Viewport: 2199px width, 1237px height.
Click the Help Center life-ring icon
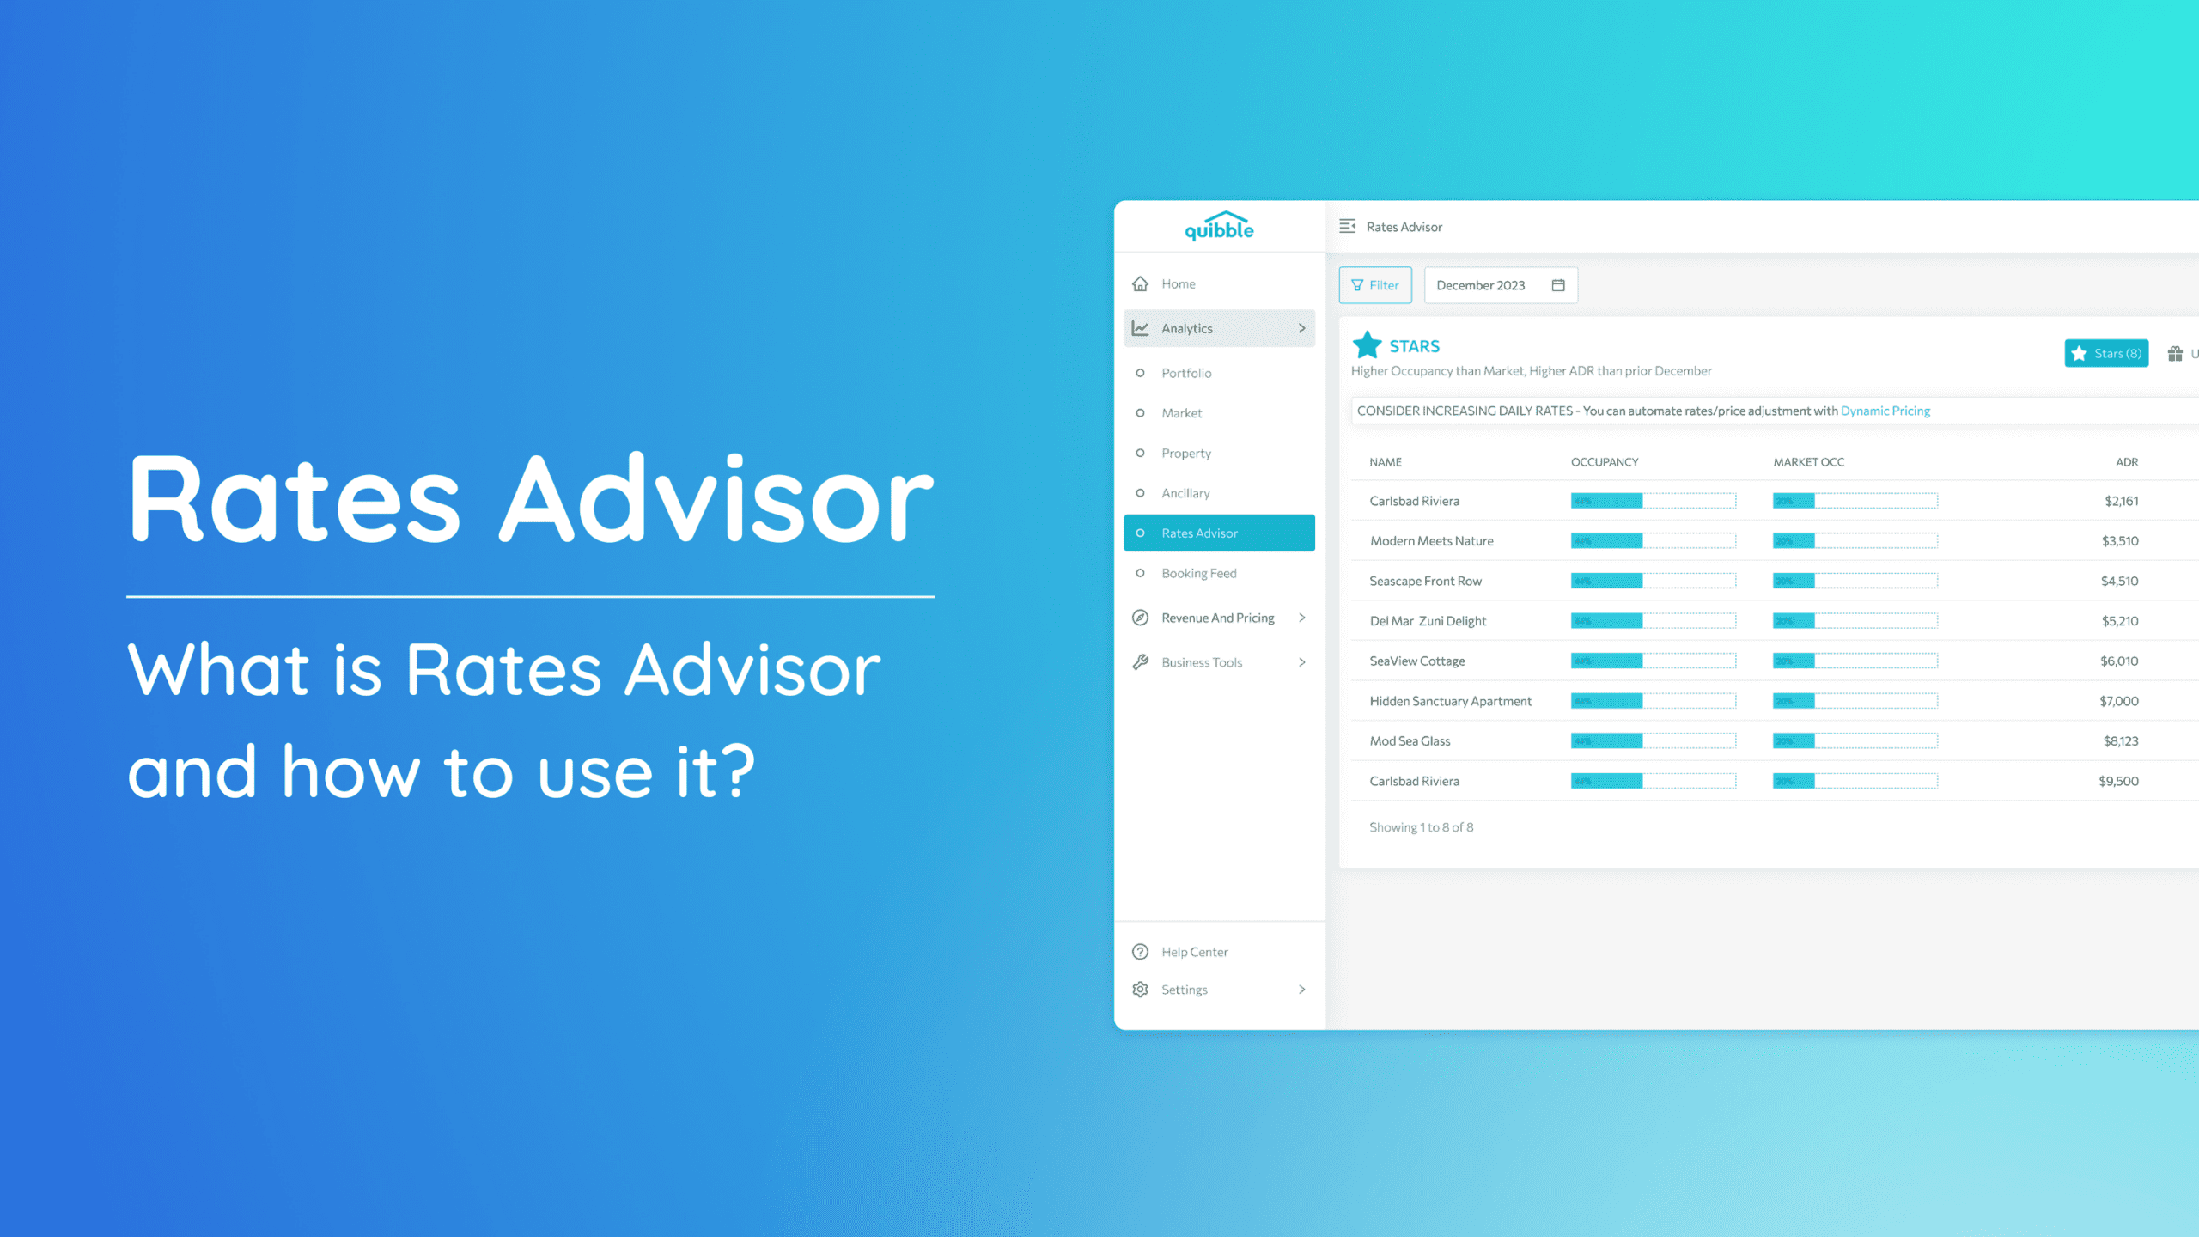[x=1140, y=952]
